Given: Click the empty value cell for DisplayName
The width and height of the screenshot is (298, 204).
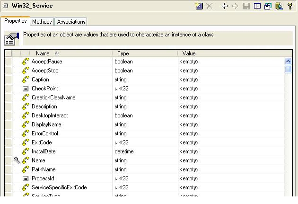Looking at the screenshot, I should 231,124.
